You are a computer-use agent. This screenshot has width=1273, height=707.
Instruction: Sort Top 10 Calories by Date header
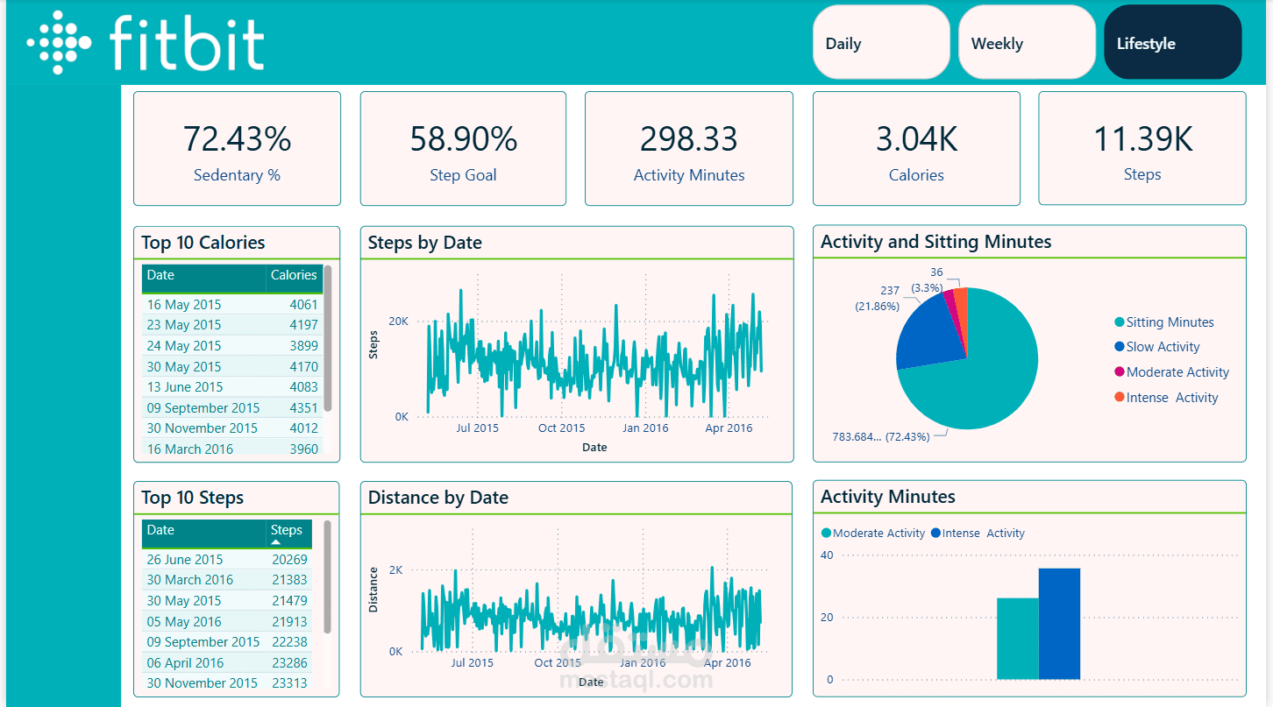(x=203, y=278)
